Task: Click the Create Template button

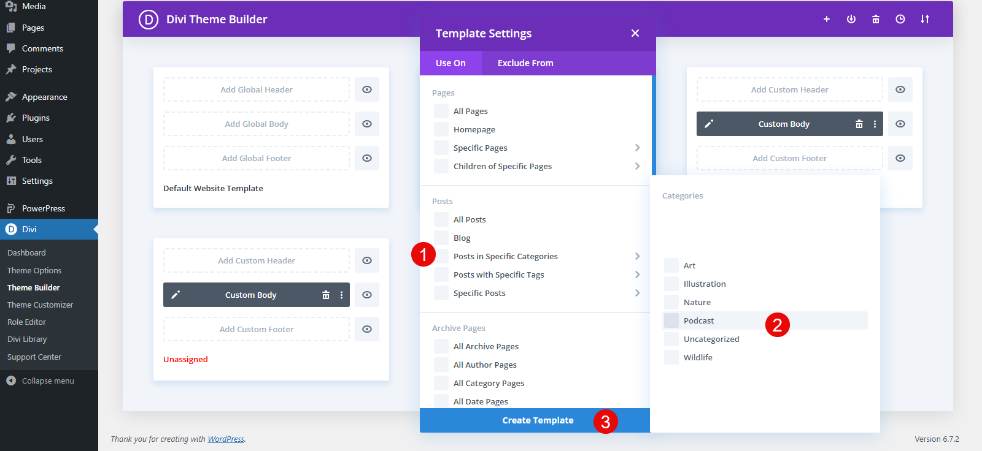Action: 535,420
